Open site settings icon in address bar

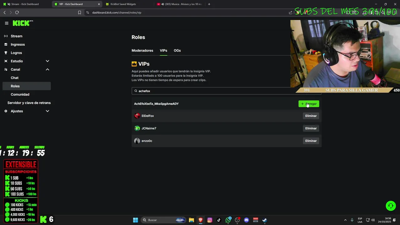tap(88, 12)
